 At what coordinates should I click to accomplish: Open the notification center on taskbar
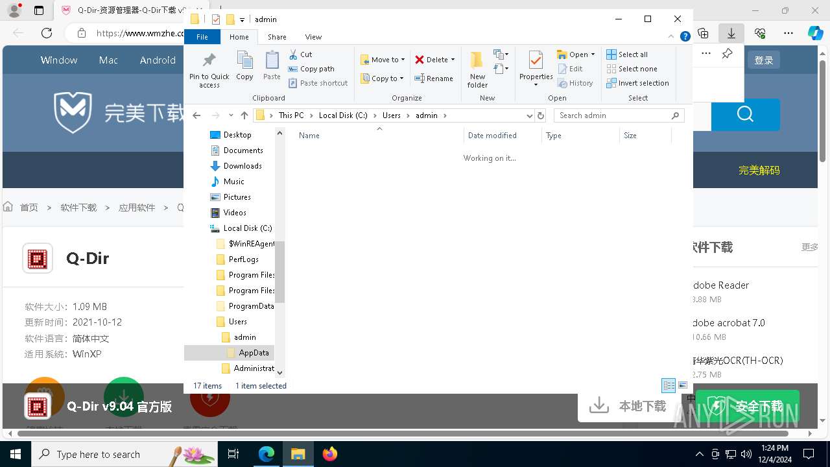coord(809,454)
